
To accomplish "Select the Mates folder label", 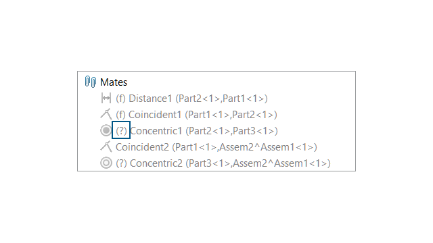I will click(114, 82).
